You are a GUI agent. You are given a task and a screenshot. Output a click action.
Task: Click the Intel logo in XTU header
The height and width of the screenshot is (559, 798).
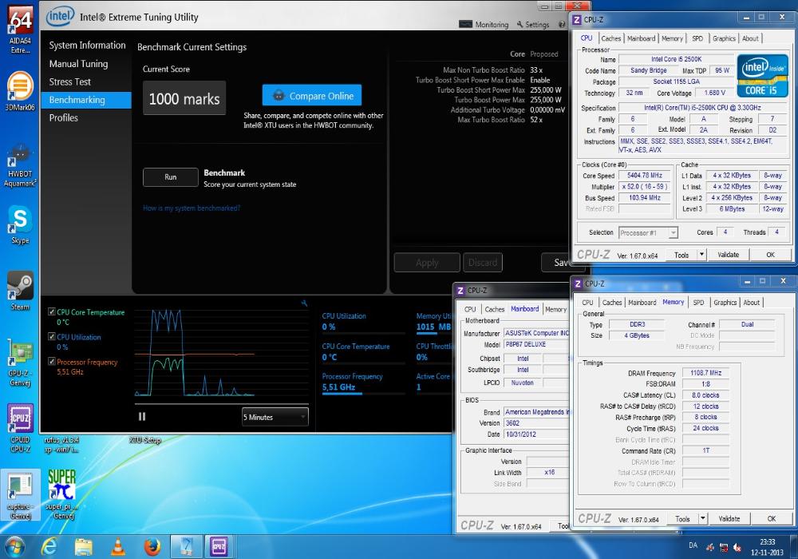tap(60, 16)
